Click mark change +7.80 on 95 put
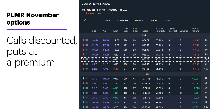Image resolution: width=210 pixels, height=109 pixels. click(x=195, y=102)
